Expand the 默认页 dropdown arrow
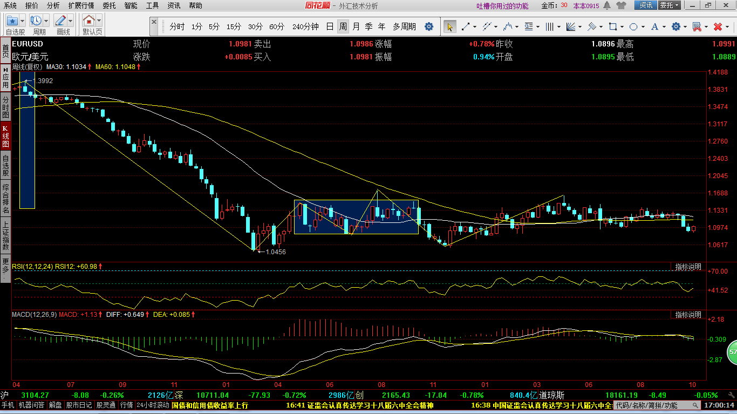737x414 pixels. click(x=99, y=21)
